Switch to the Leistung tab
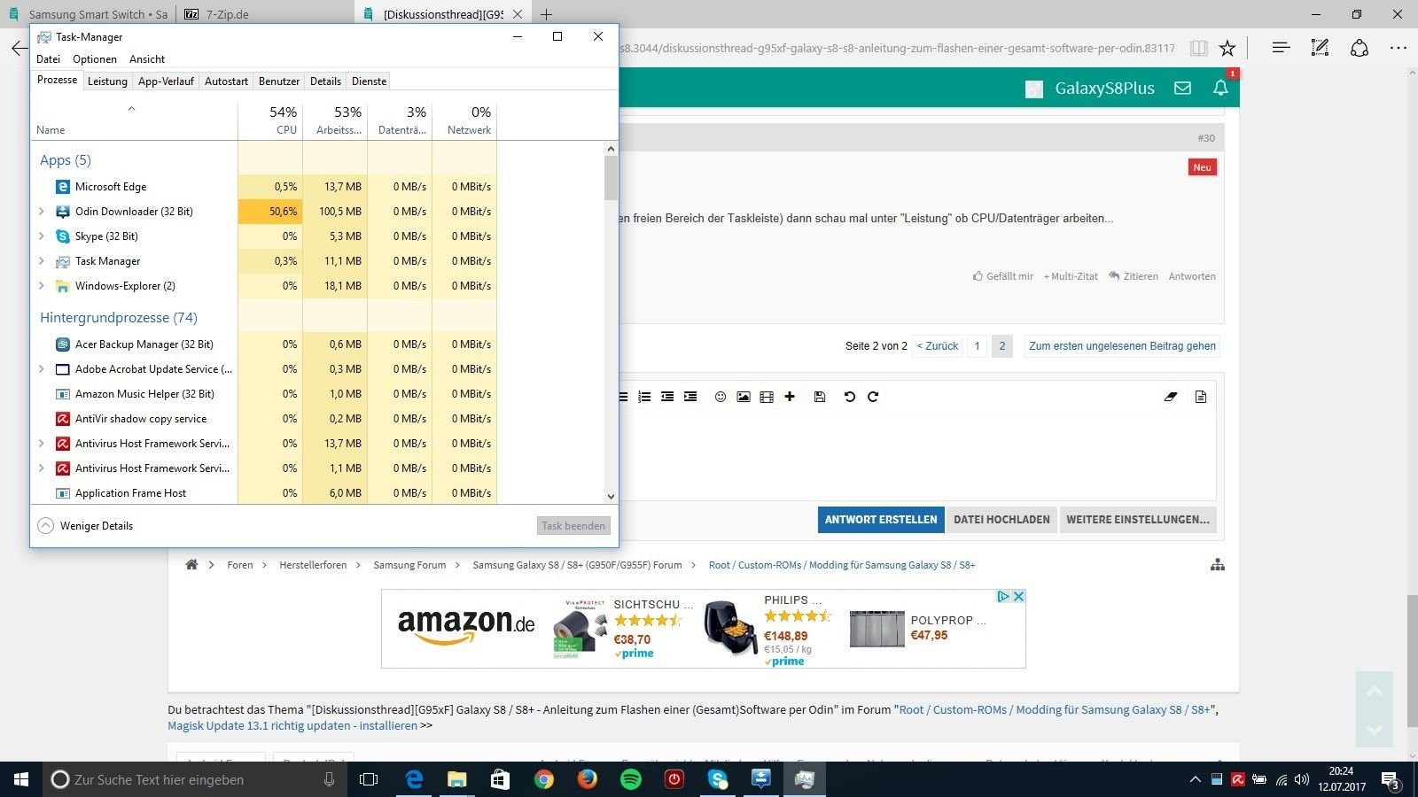This screenshot has width=1418, height=797. (107, 81)
